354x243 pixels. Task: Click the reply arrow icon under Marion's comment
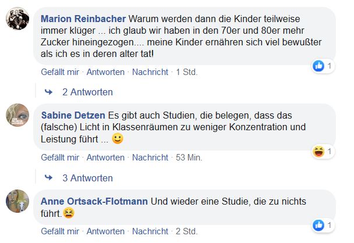[x=49, y=92]
